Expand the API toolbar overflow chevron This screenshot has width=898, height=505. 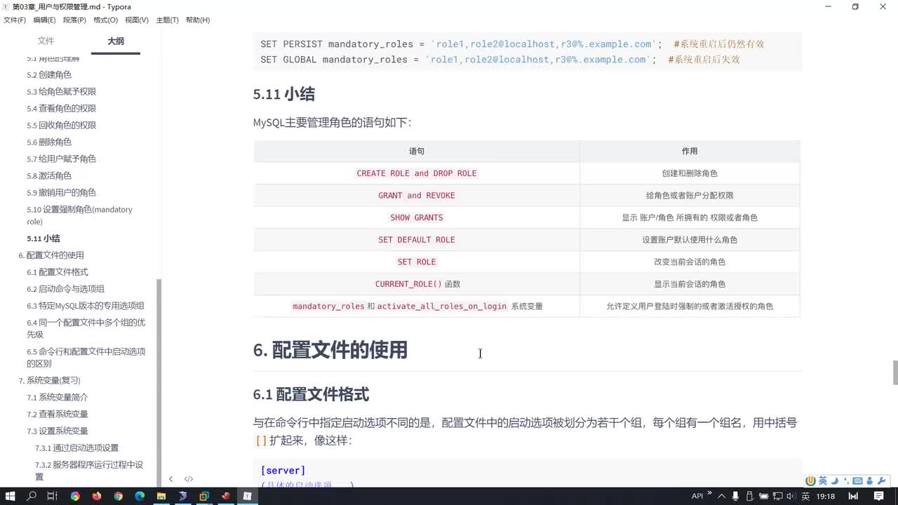pos(709,494)
